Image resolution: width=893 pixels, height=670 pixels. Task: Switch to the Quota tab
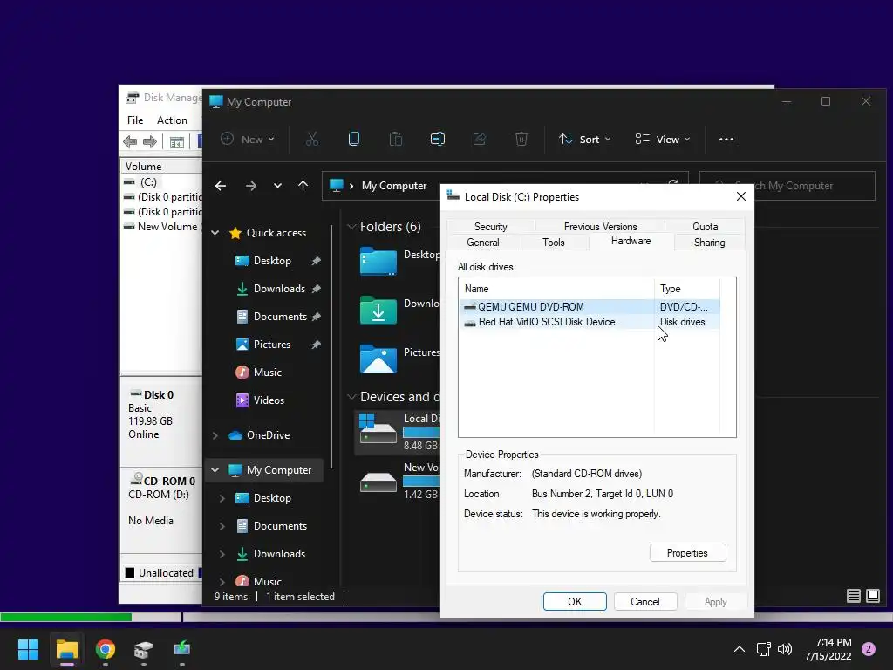(705, 227)
